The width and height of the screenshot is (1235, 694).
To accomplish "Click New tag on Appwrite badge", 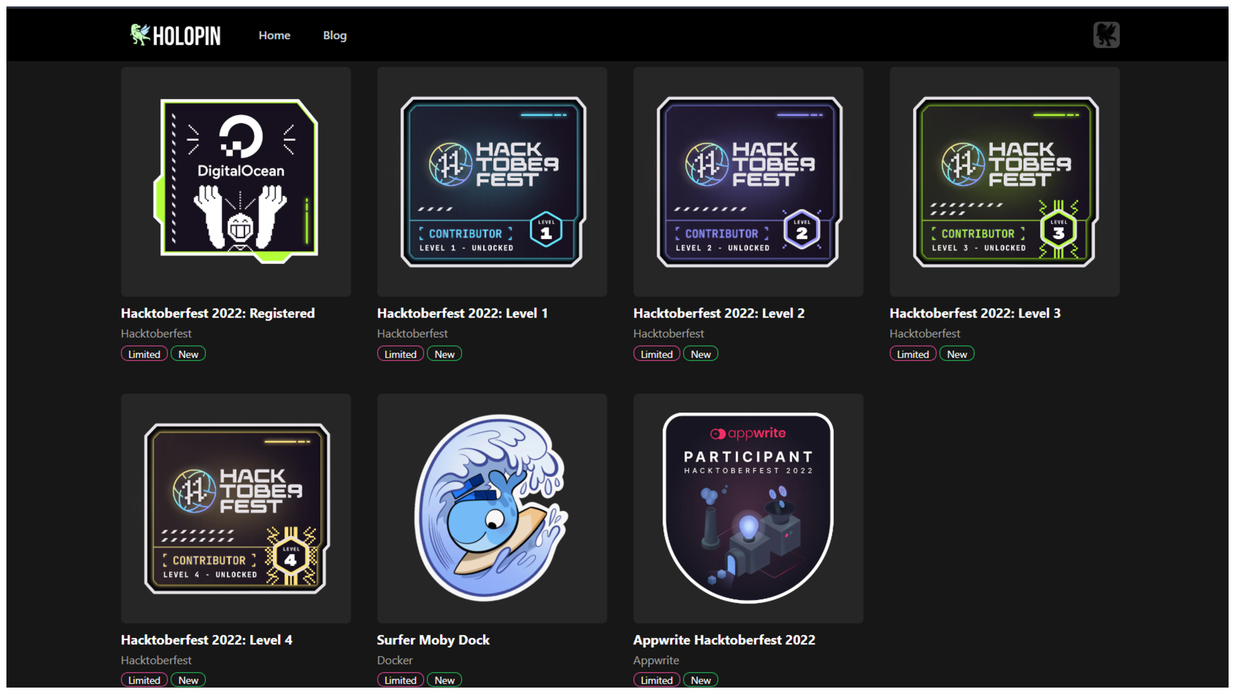I will click(x=700, y=680).
